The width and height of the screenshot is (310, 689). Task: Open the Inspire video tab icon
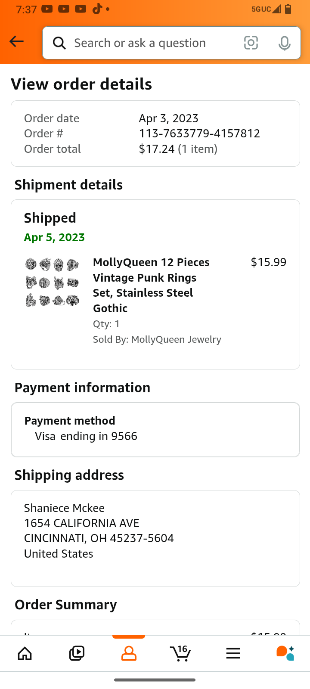coord(77,653)
